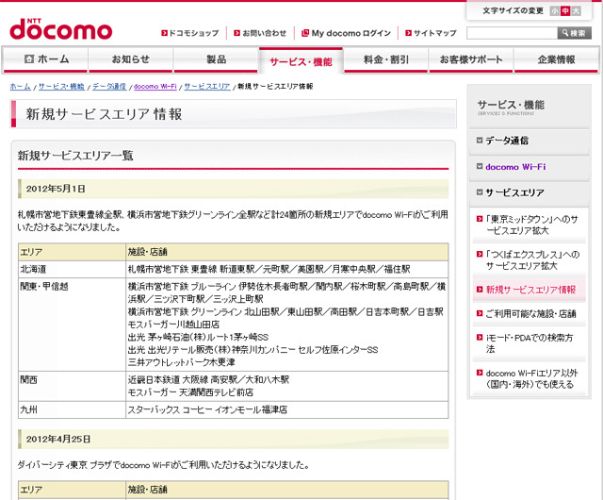Open the サイトマップ link
Screen dimensions: 603x500
pyautogui.click(x=435, y=33)
